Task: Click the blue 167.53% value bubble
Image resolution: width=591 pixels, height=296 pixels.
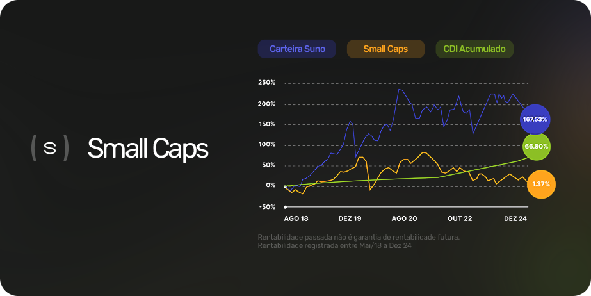Action: 535,120
